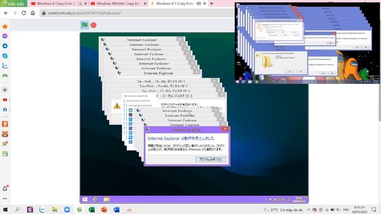Click the padlock site info icon

pos(43,13)
